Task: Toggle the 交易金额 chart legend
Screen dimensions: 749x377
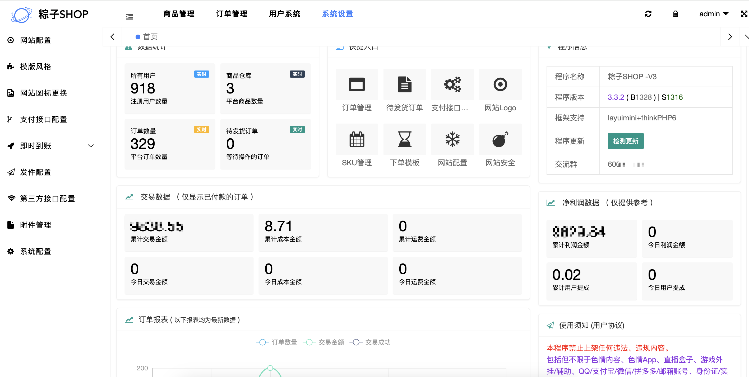Action: click(x=323, y=342)
